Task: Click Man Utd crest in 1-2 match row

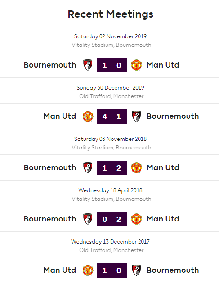Action: pyautogui.click(x=137, y=168)
